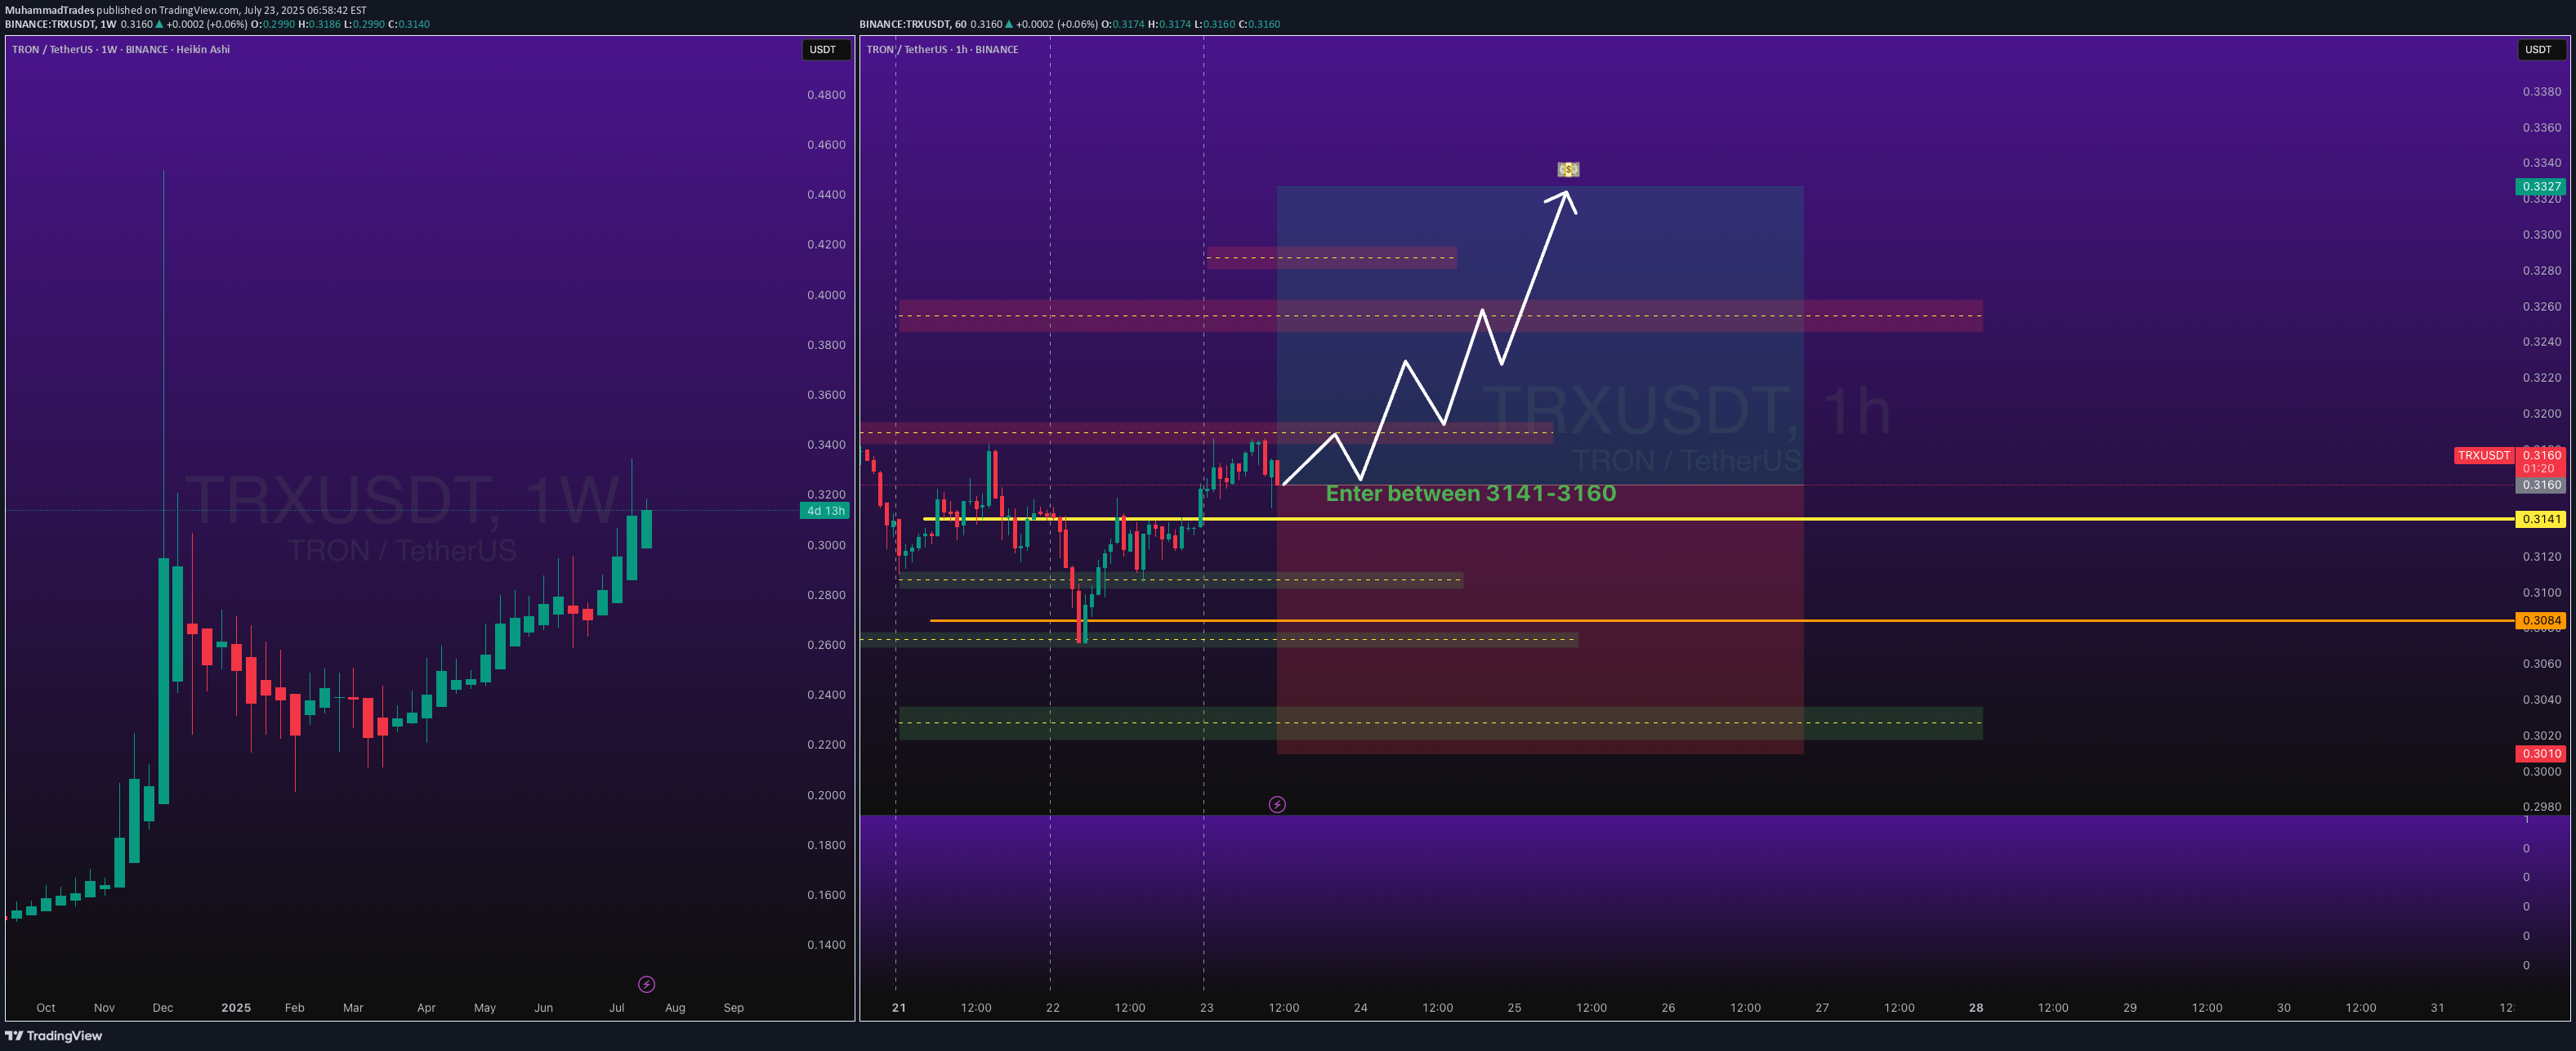Click the red TRXUSDT symbol label
This screenshot has width=2576, height=1051.
pos(2484,455)
